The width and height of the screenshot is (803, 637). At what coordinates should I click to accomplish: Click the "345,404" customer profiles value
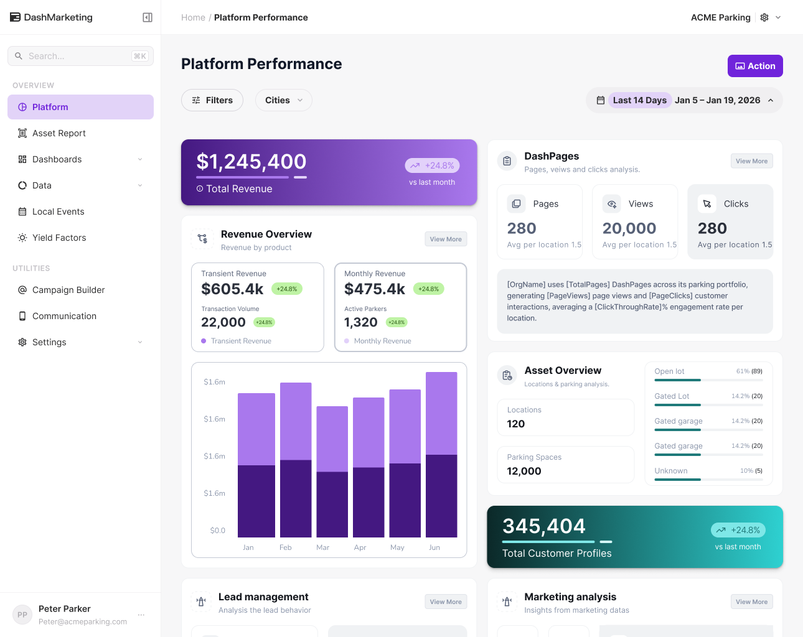click(x=544, y=526)
